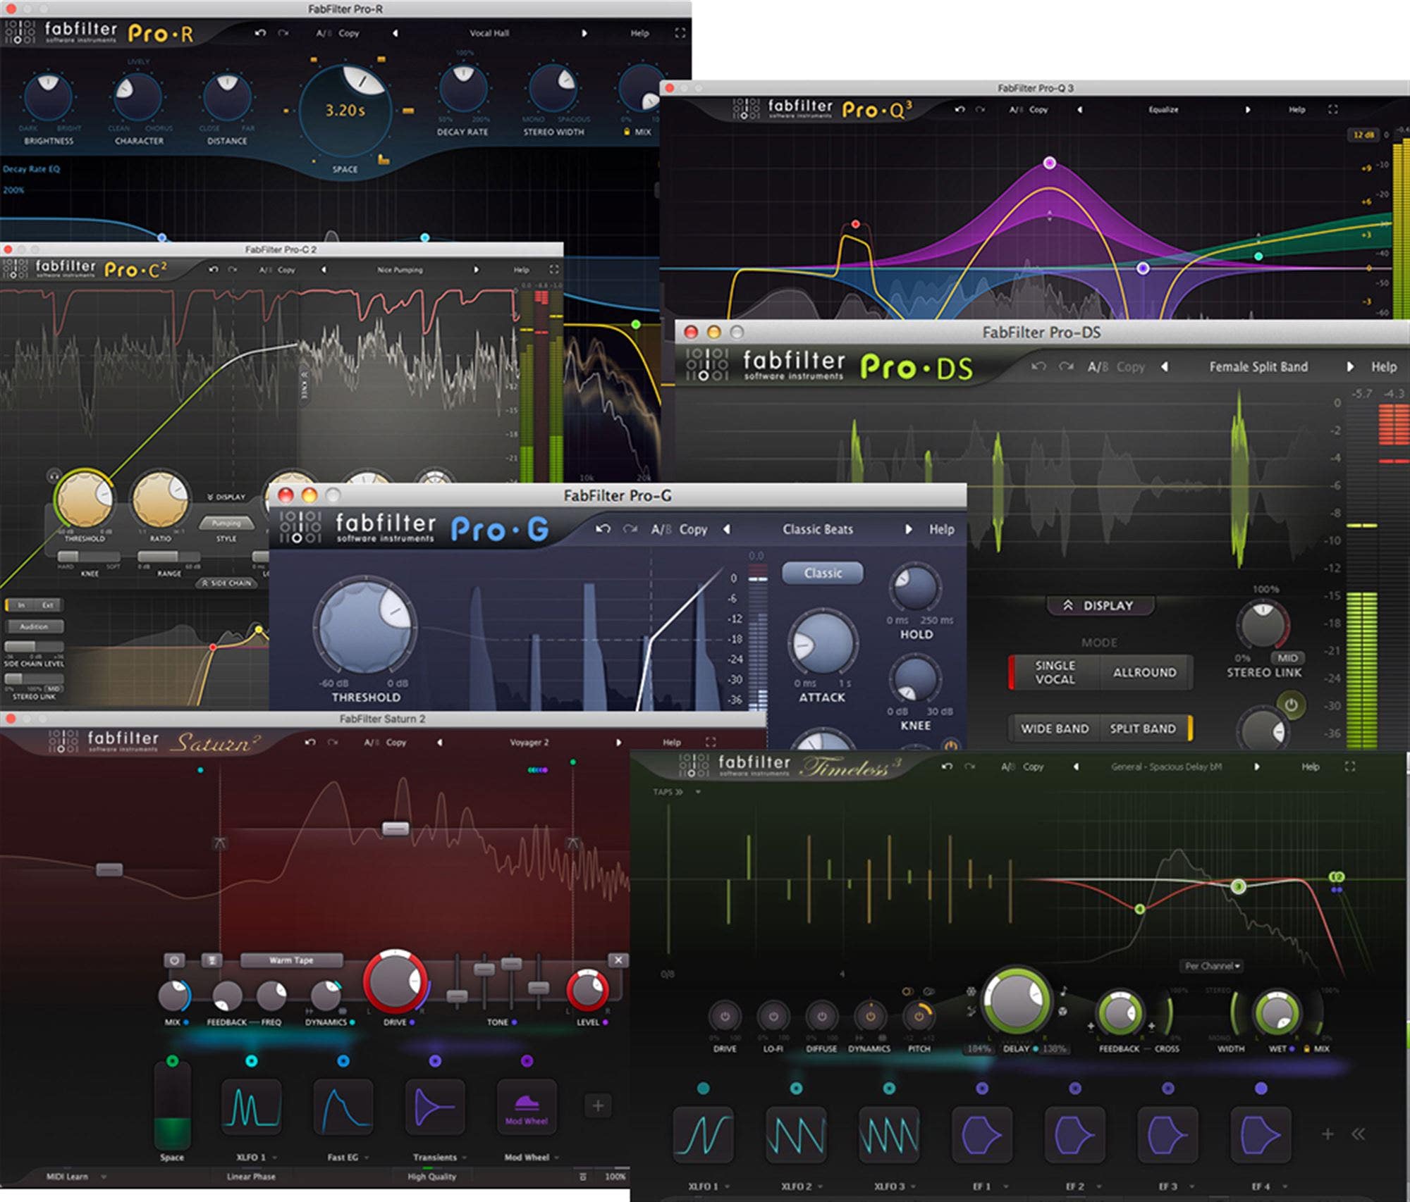Expand Display panel in Pro-DS

click(x=1101, y=605)
